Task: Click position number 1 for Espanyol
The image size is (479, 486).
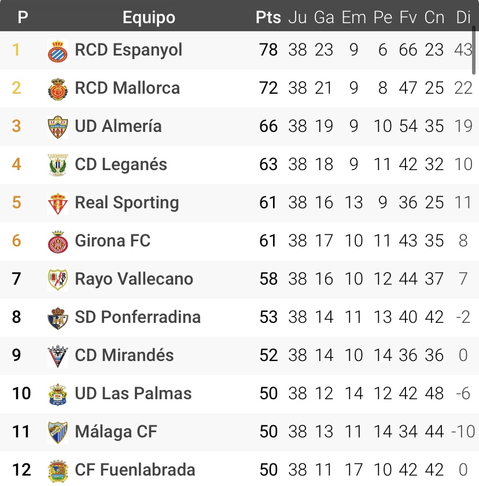Action: (x=16, y=50)
